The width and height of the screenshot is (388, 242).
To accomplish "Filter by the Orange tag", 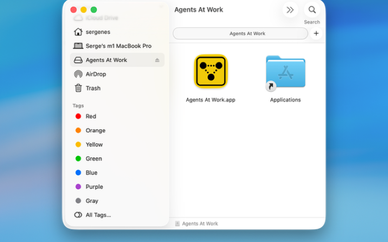I will point(117,131).
